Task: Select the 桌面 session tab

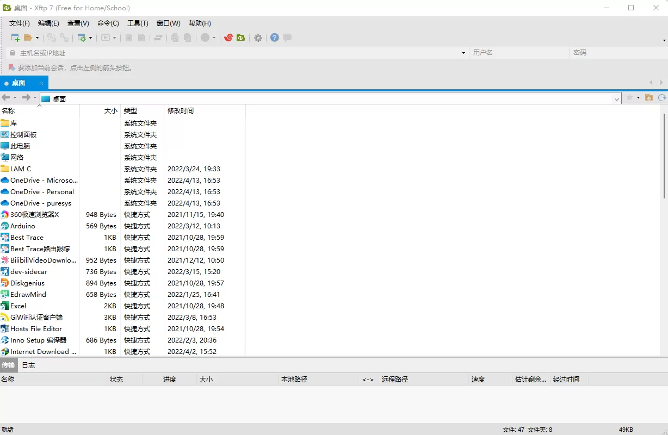Action: point(18,83)
